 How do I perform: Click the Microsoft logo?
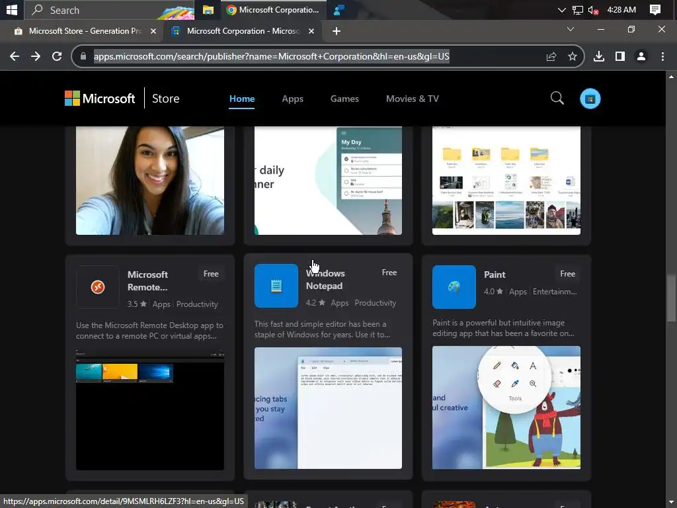click(x=100, y=99)
